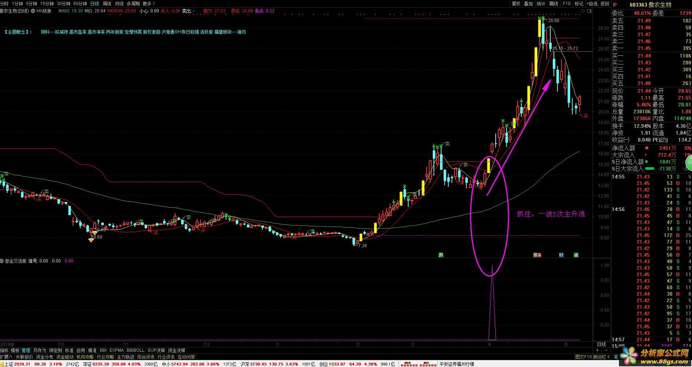
Task: Click the diamond icon above price axis
Action: (x=582, y=11)
